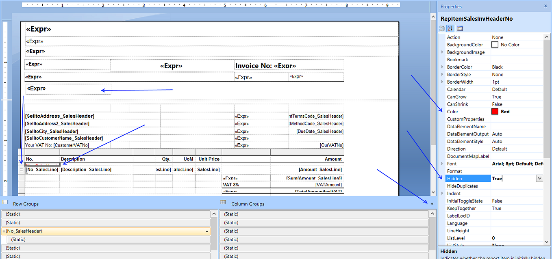This screenshot has width=552, height=259.
Task: Switch Properties panel to Categorized view
Action: point(442,28)
